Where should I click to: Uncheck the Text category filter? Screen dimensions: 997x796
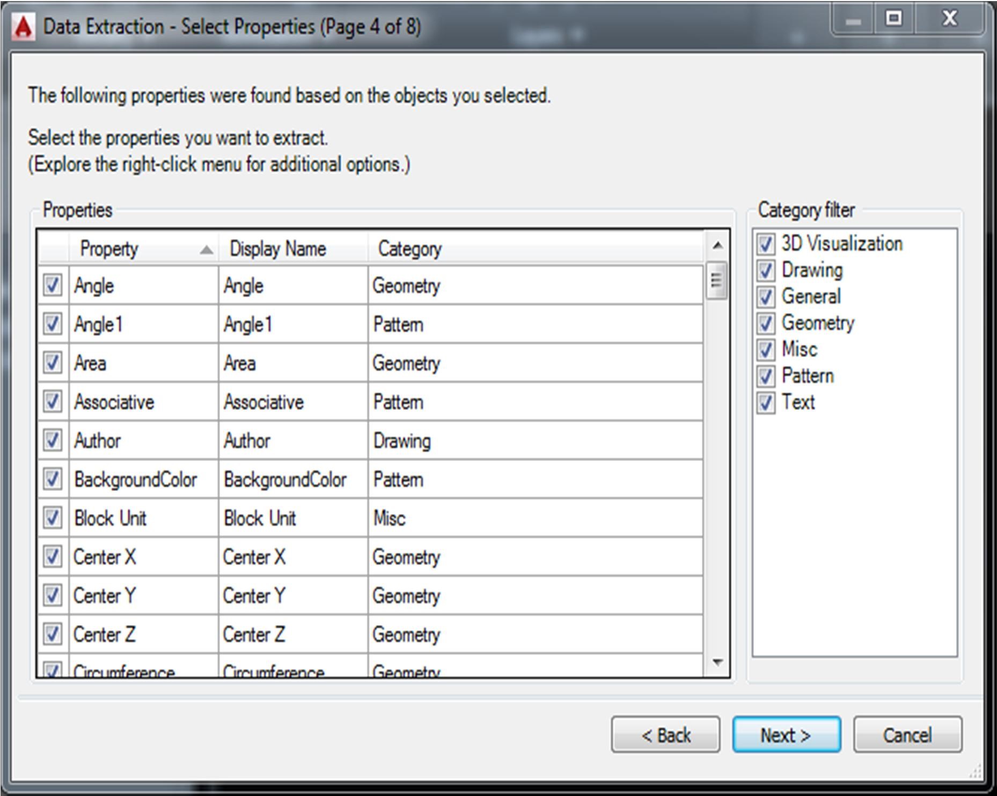(x=766, y=403)
